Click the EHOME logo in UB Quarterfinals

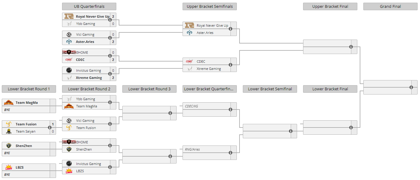click(69, 52)
